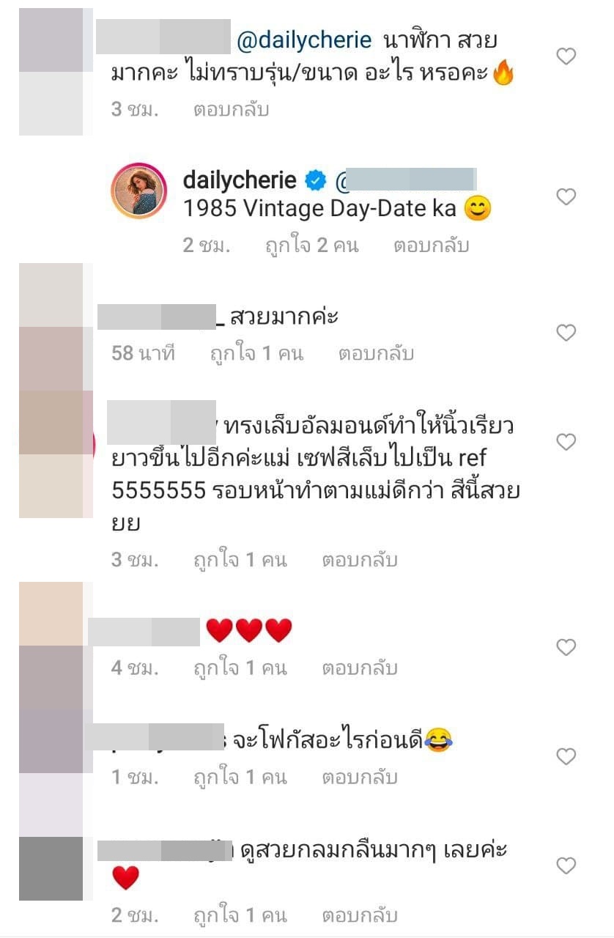This screenshot has height=938, width=614.
Task: Like the ดูสวยกลมกลืนมากๆ comment
Action: pyautogui.click(x=566, y=865)
